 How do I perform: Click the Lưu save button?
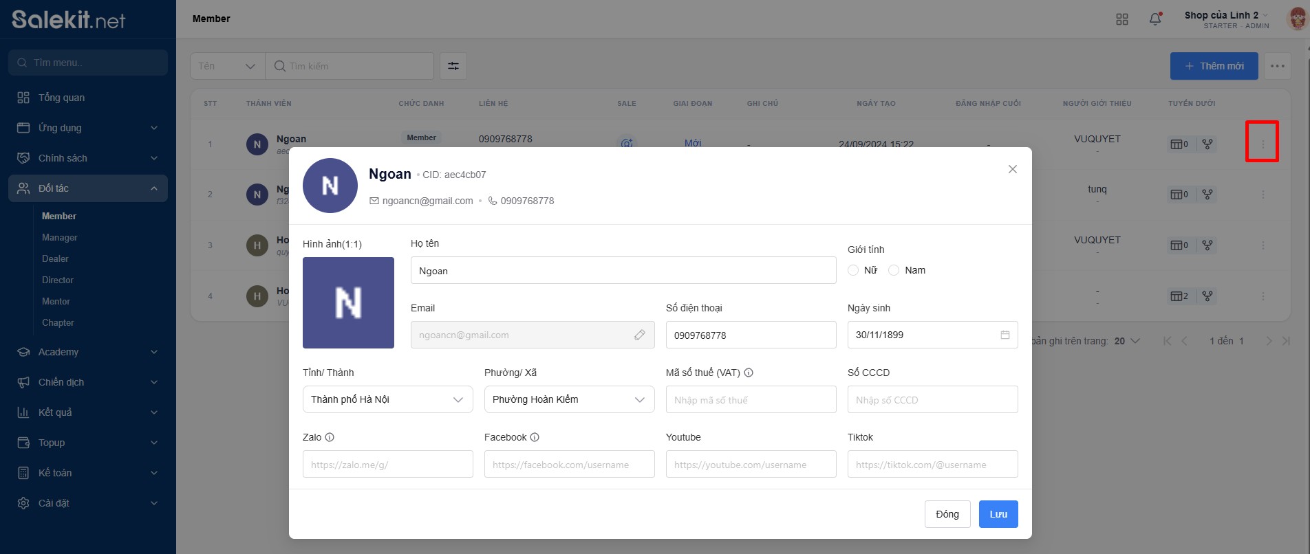(998, 514)
